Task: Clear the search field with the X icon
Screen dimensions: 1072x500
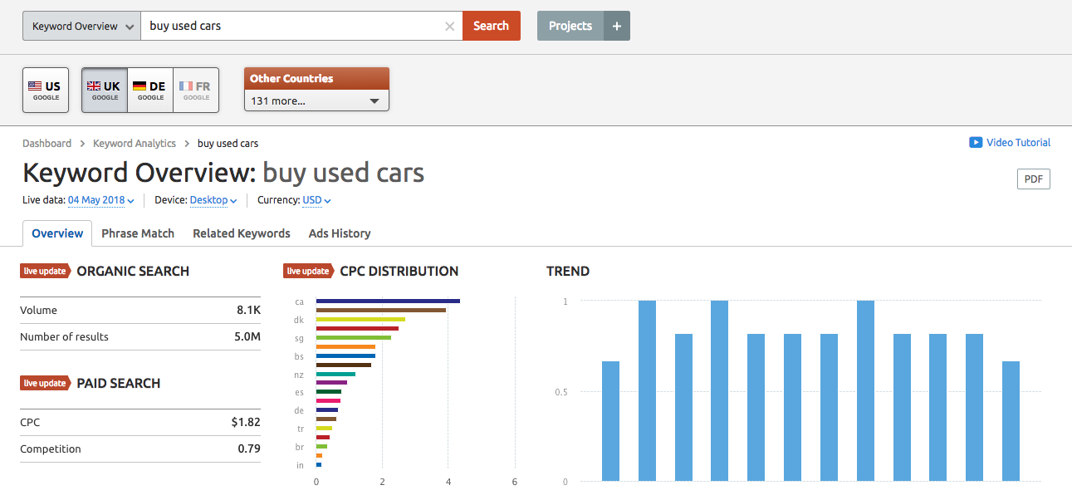Action: pyautogui.click(x=449, y=26)
